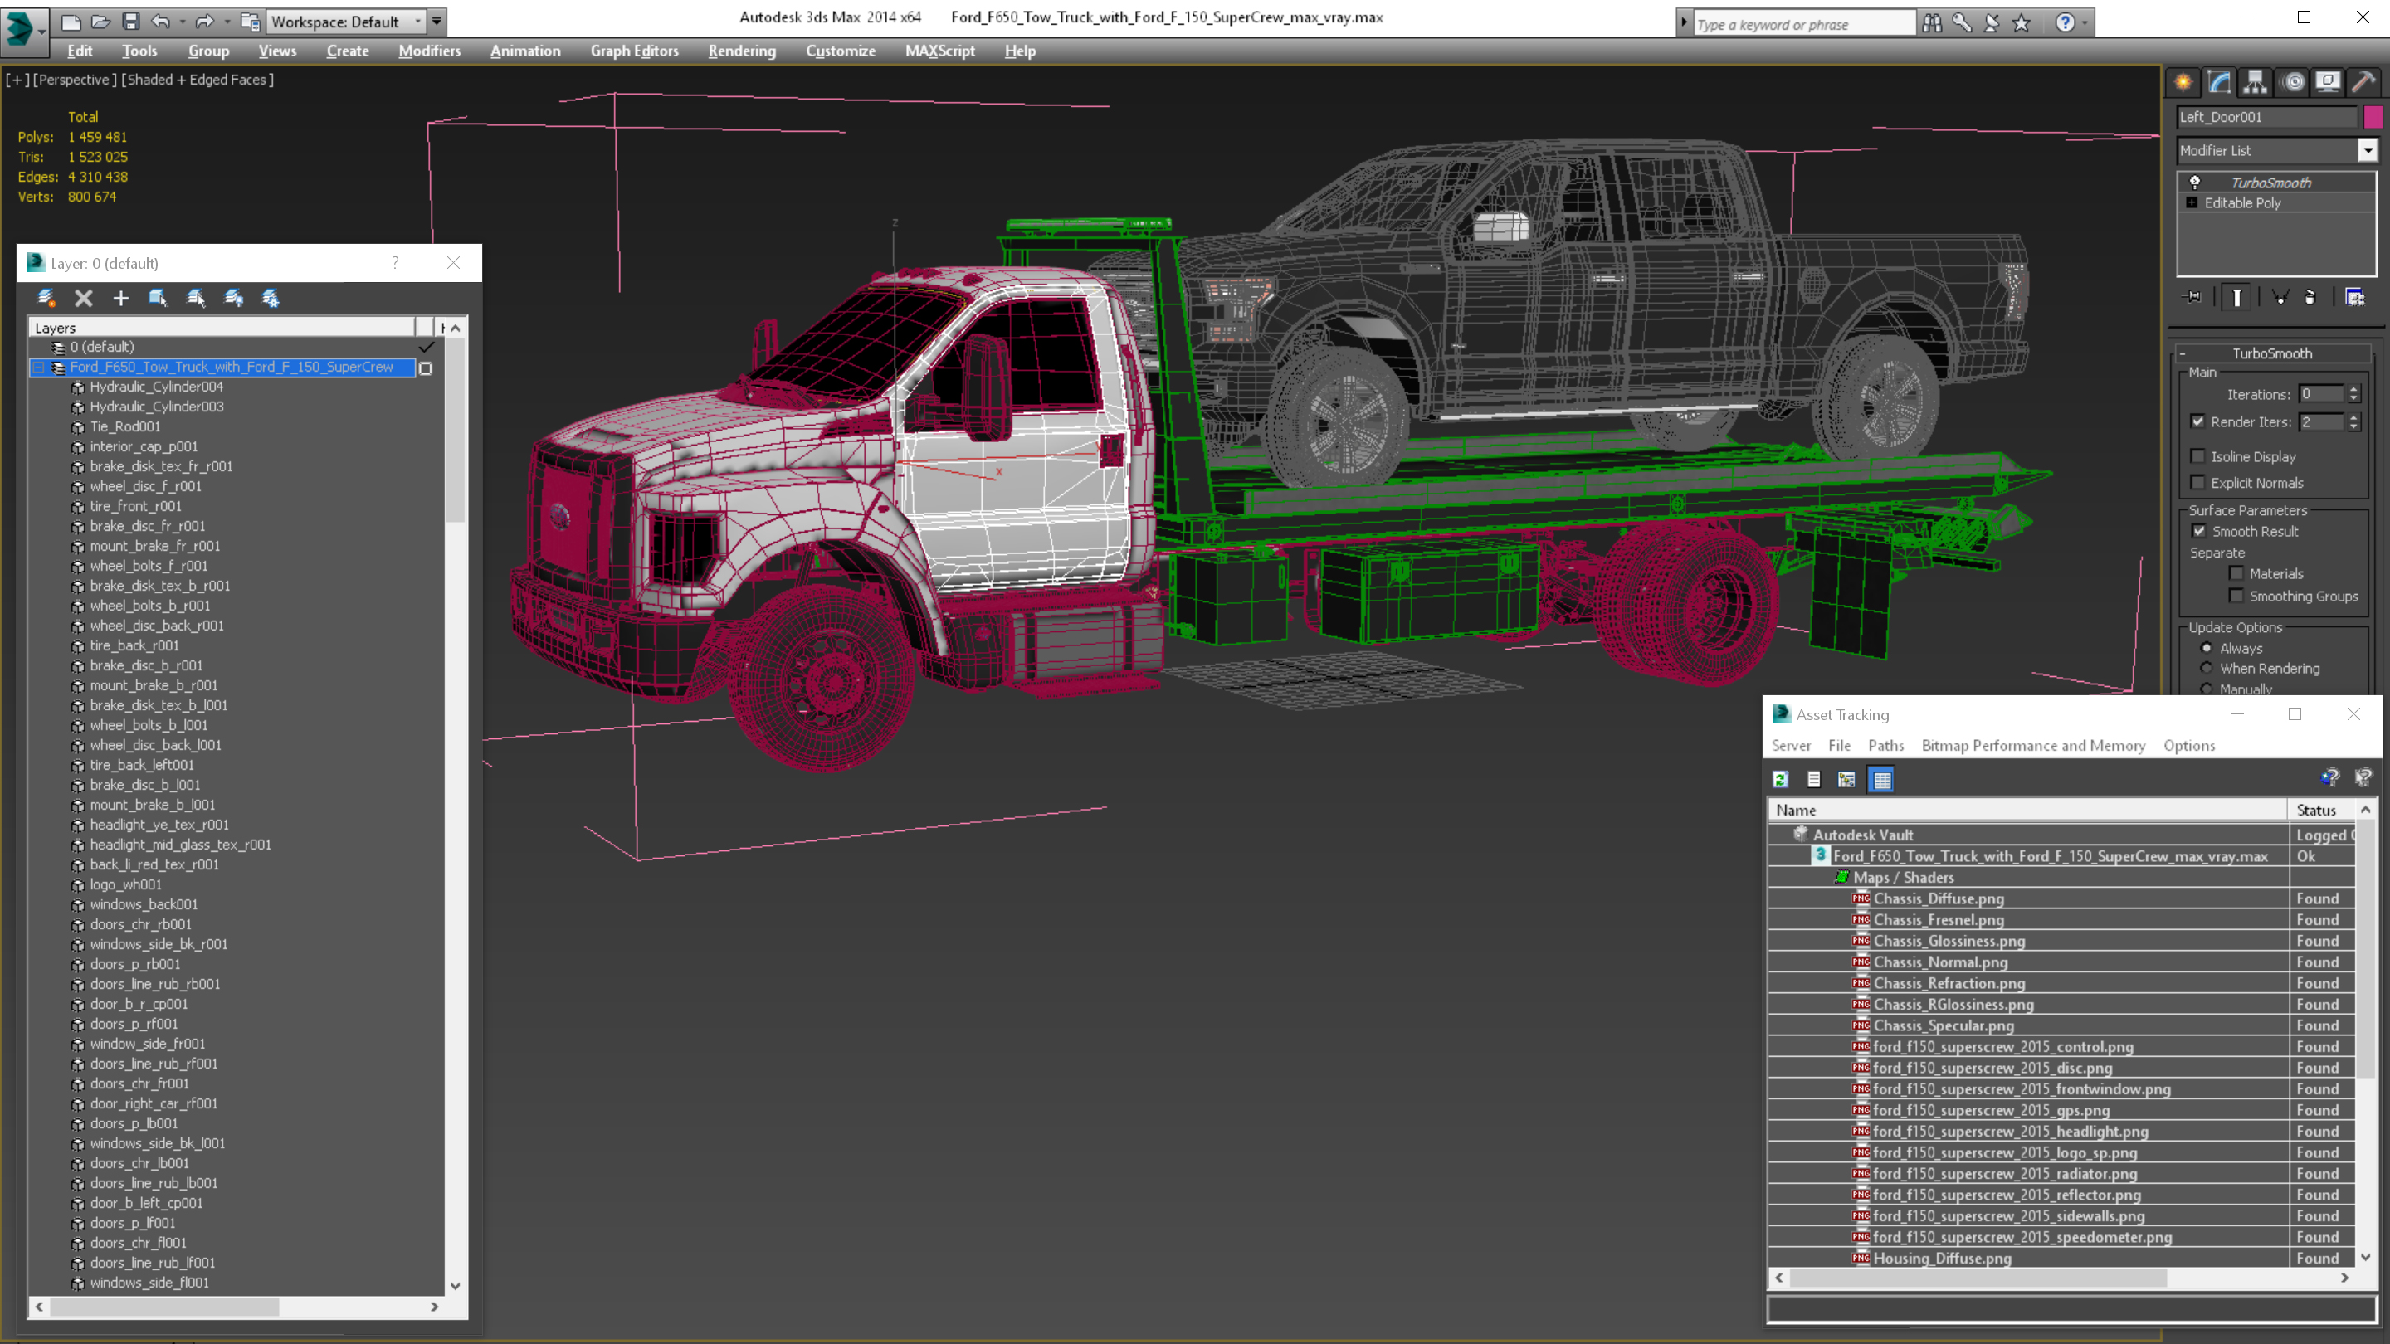This screenshot has height=1344, width=2390.
Task: Click Delete layer X icon
Action: pos(84,298)
